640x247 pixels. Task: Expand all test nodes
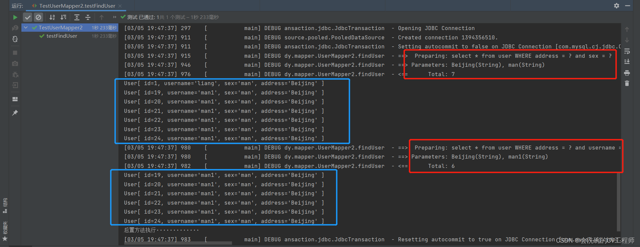pos(77,17)
